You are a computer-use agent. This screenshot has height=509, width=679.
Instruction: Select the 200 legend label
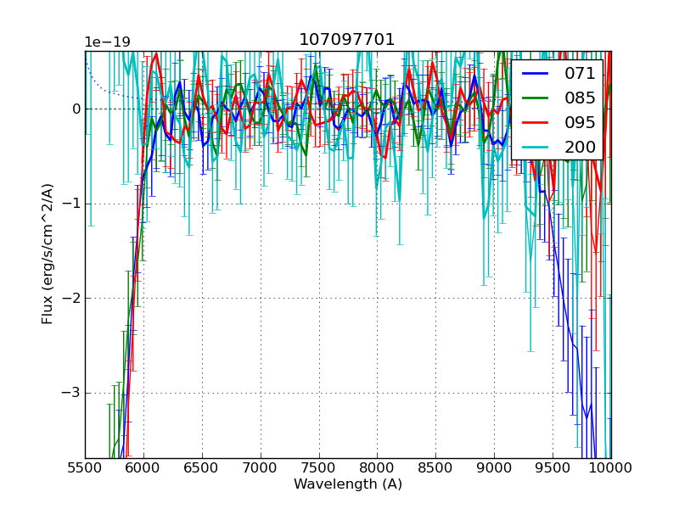click(x=580, y=148)
